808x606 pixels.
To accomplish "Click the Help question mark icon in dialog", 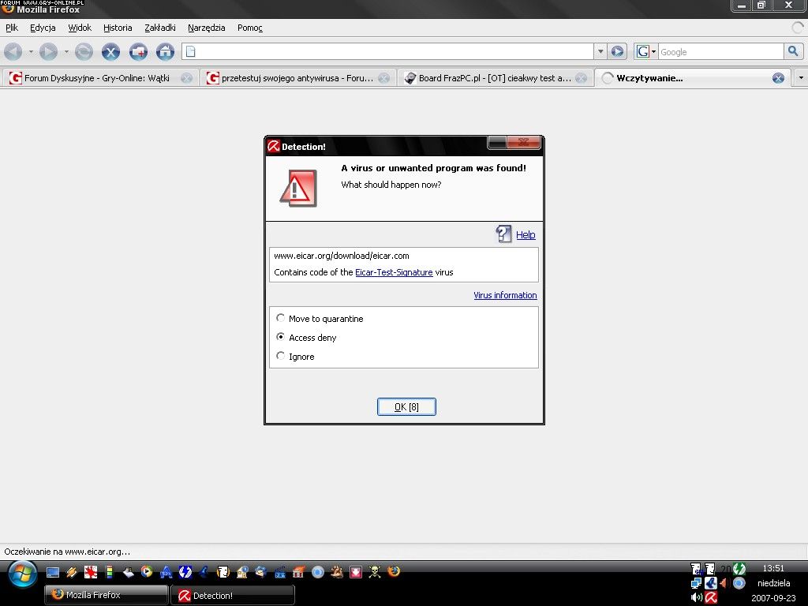I will [x=503, y=234].
